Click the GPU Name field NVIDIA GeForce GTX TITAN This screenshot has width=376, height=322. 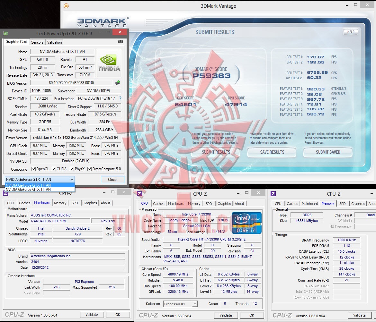[62, 52]
